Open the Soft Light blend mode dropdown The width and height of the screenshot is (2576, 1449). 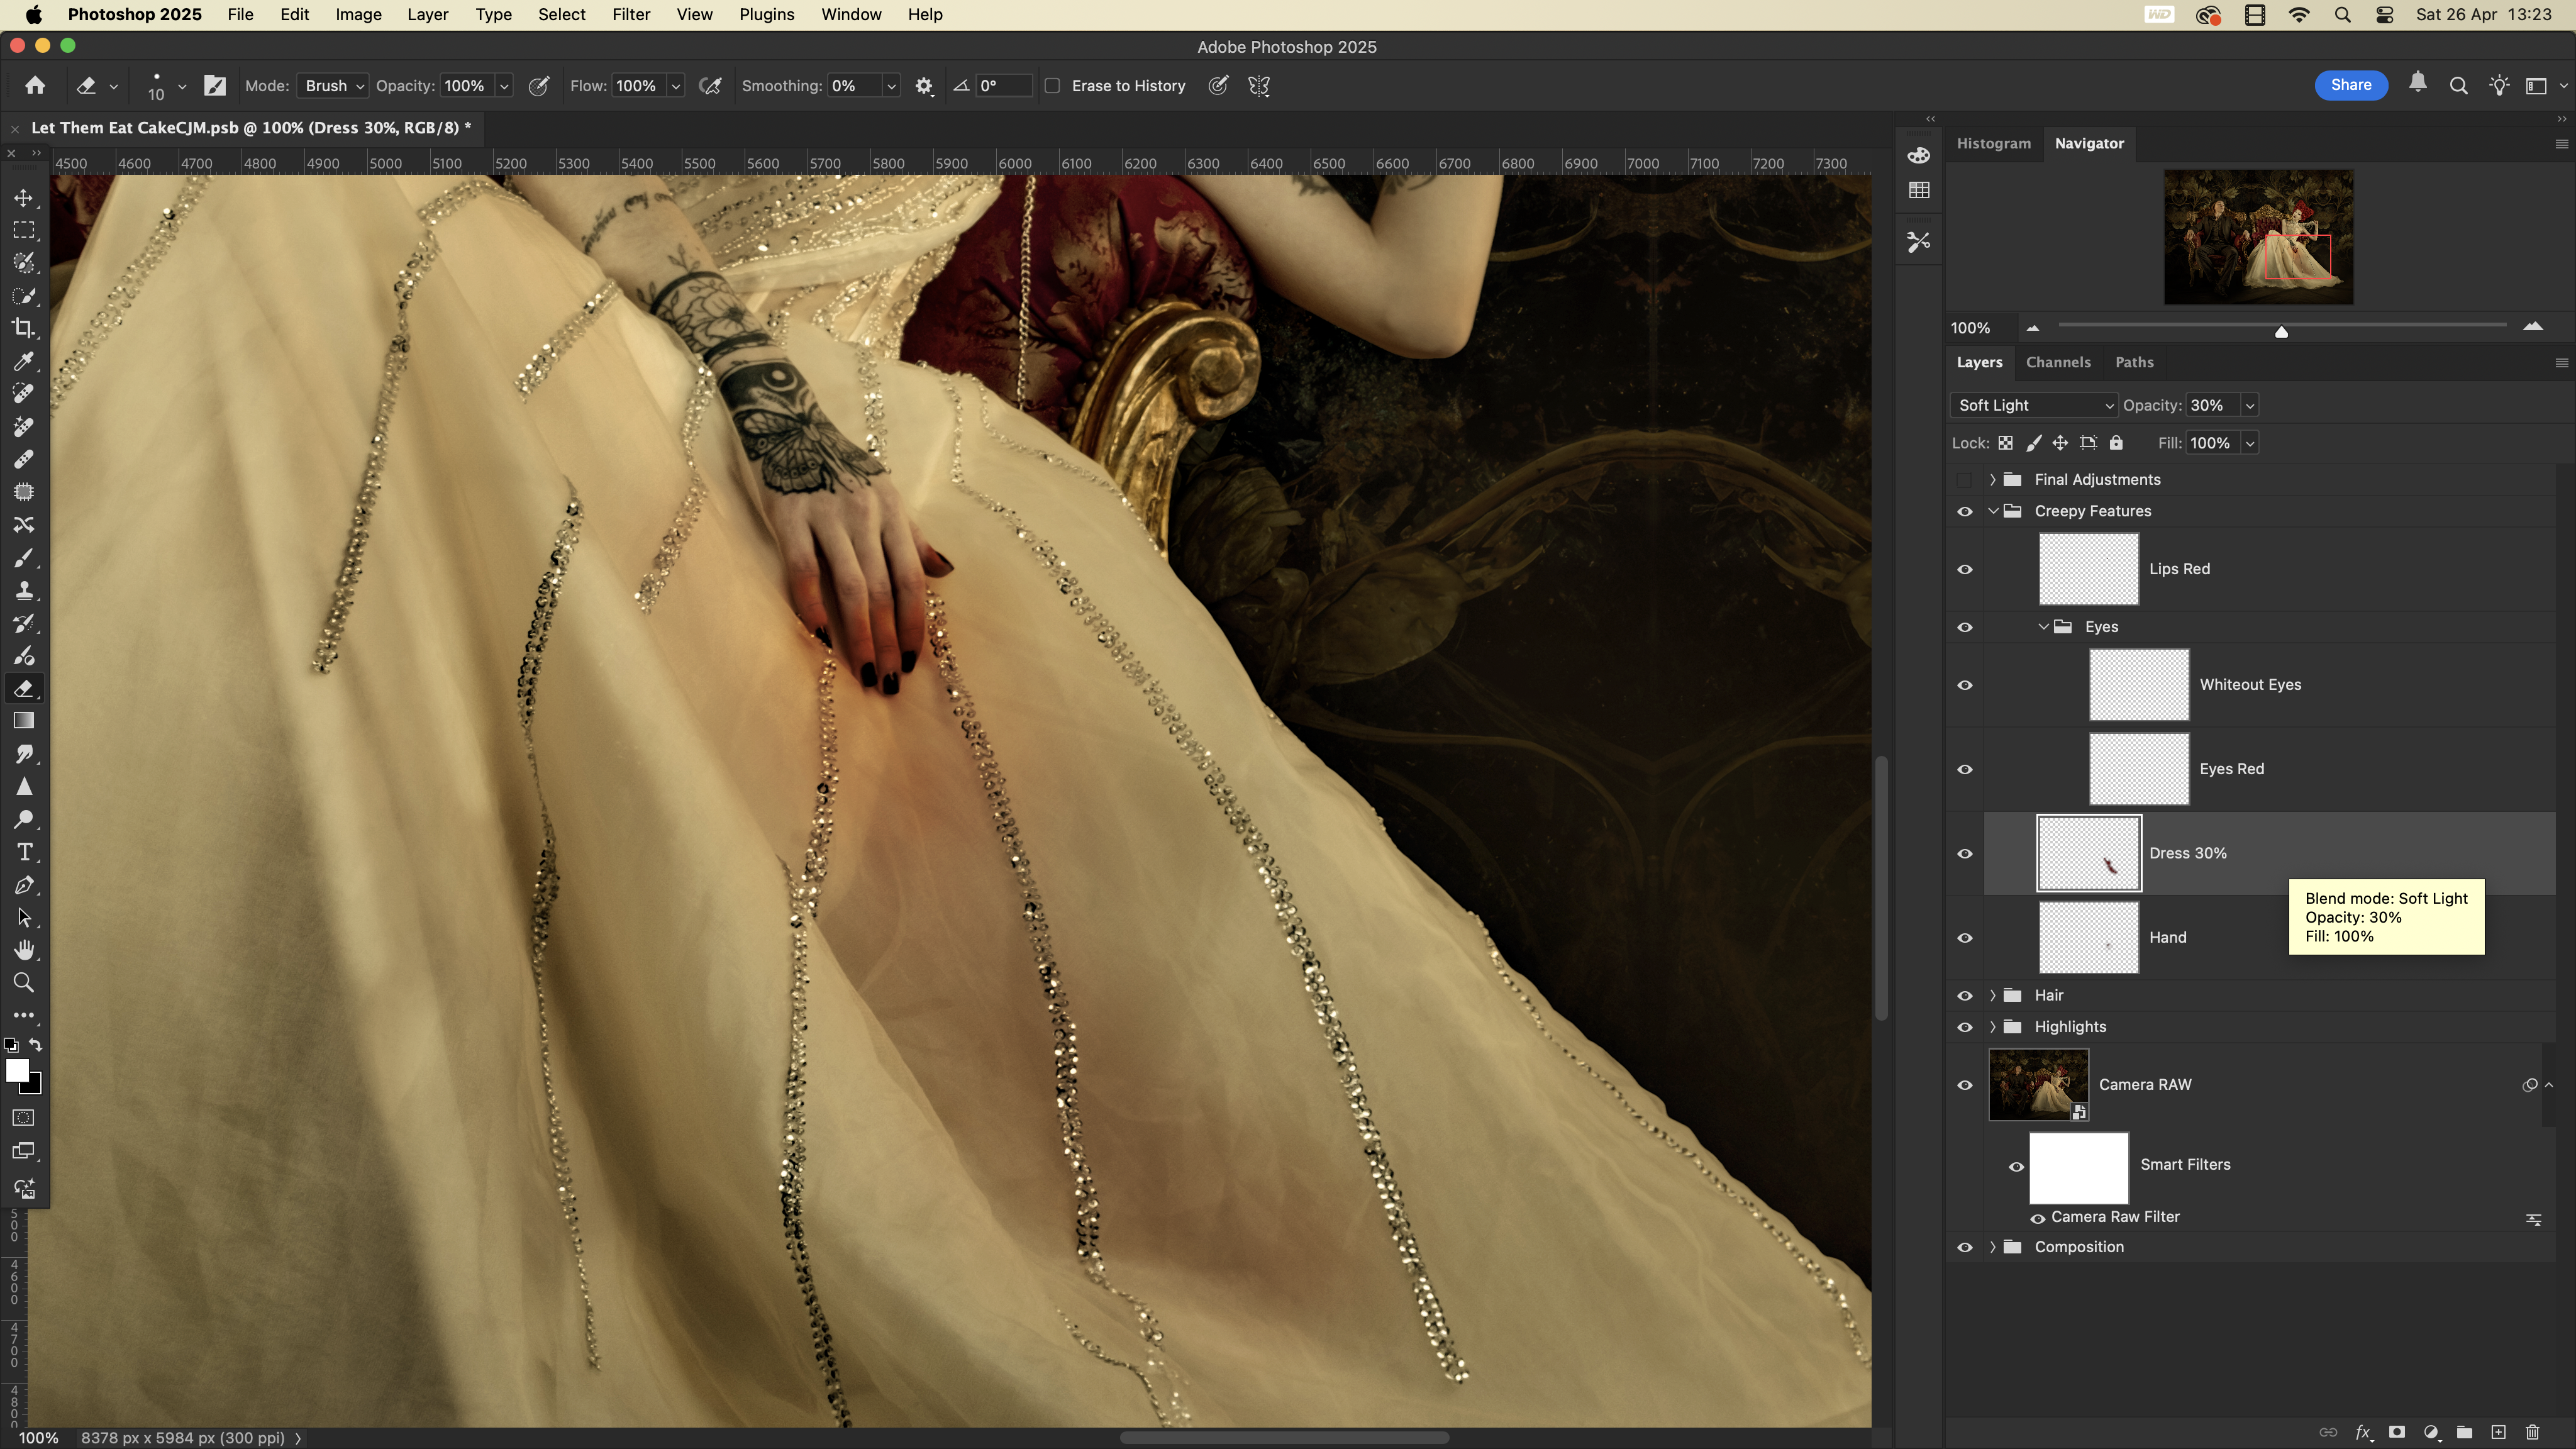point(2033,405)
